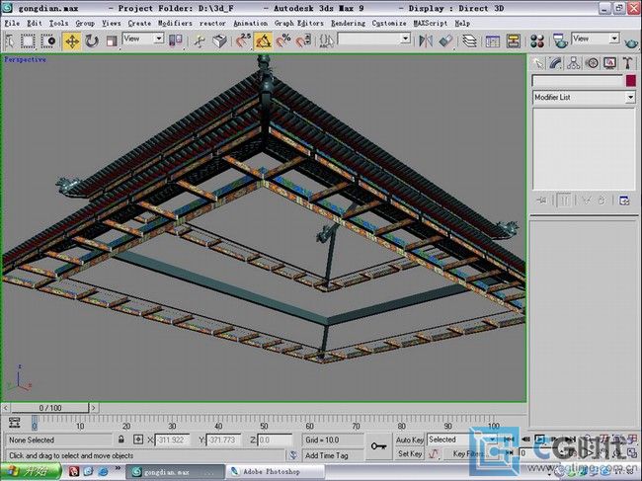Click the Add Time Tag field
This screenshot has height=481, width=642.
coord(333,455)
